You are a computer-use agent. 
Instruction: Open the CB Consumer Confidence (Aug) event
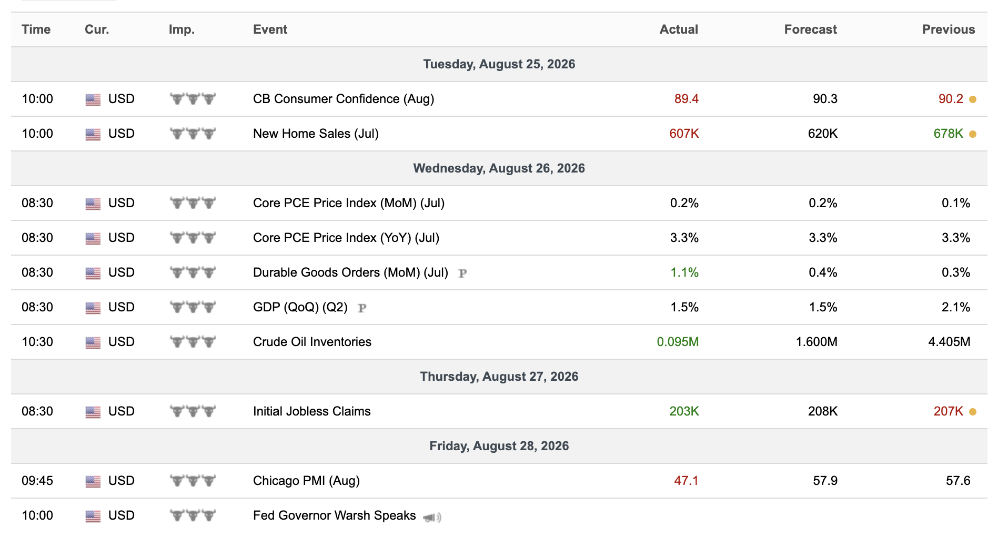point(344,99)
